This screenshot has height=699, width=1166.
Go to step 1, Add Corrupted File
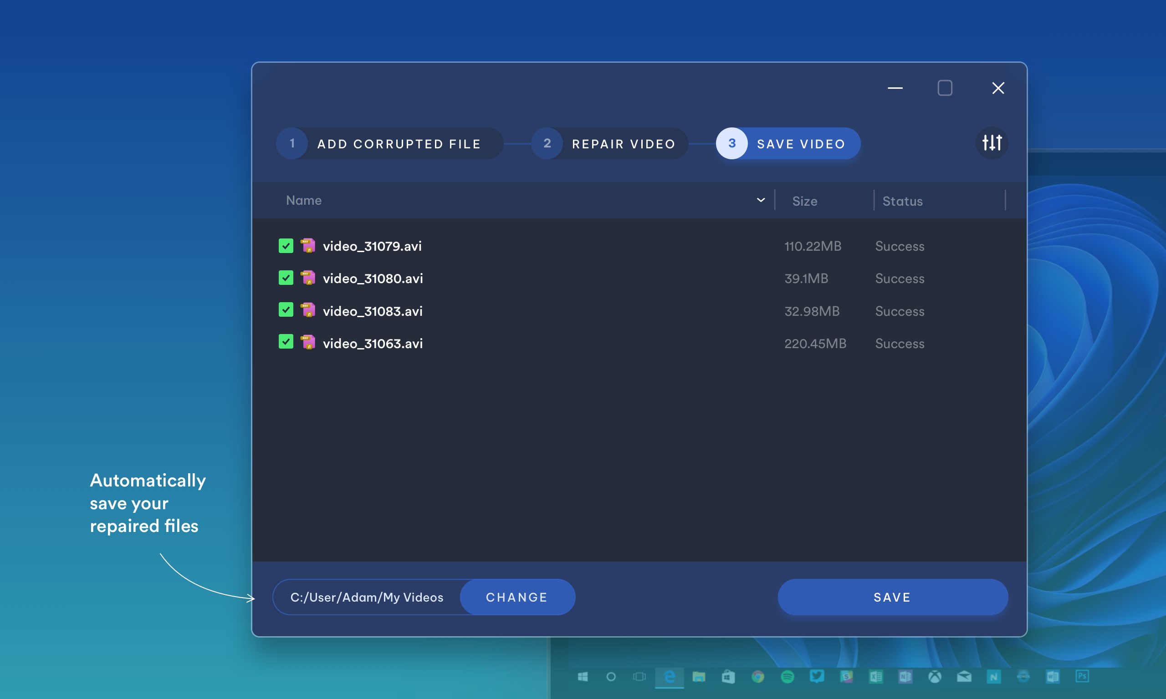point(389,144)
